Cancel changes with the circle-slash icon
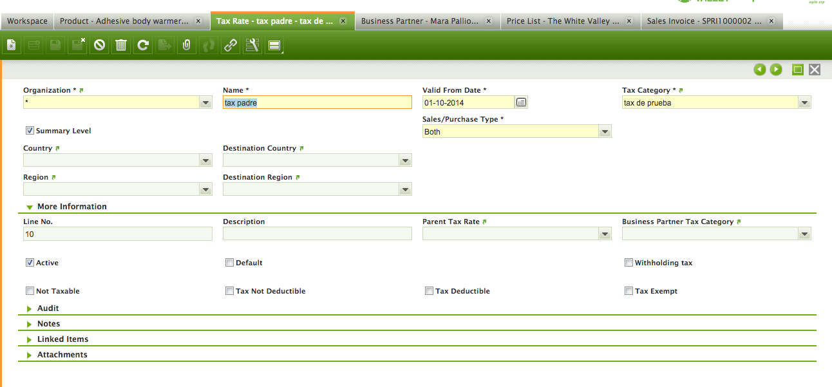The width and height of the screenshot is (832, 387). (99, 45)
